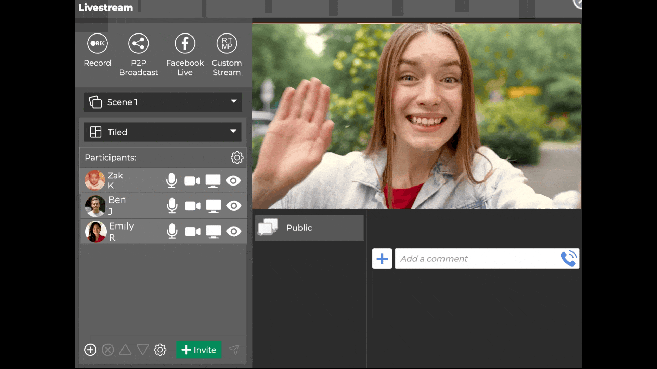The image size is (657, 369).
Task: Mute Zak K's microphone
Action: pyautogui.click(x=171, y=180)
